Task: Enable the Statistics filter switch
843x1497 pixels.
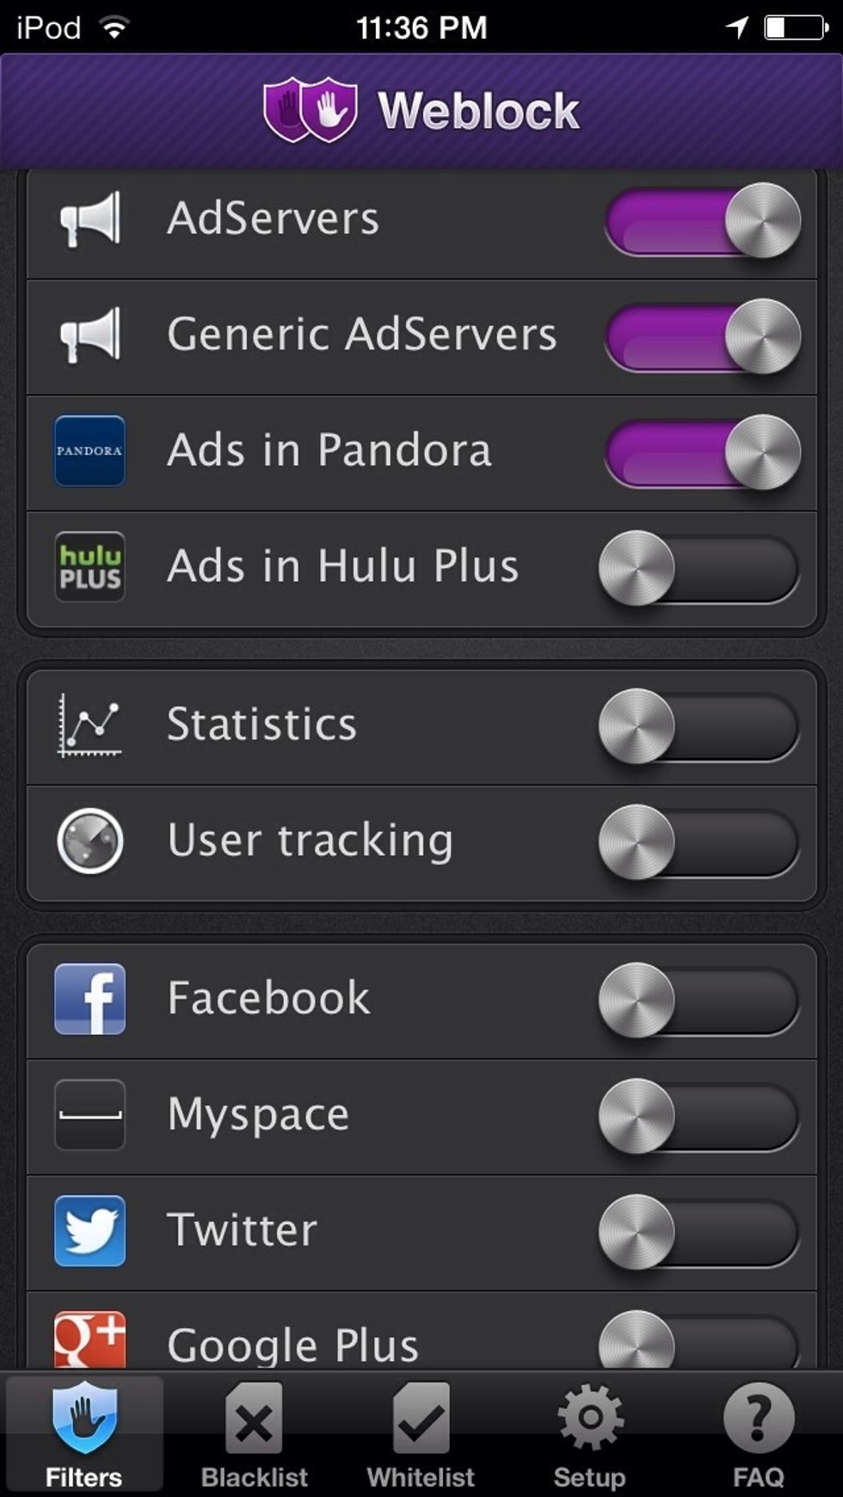Action: (x=698, y=726)
